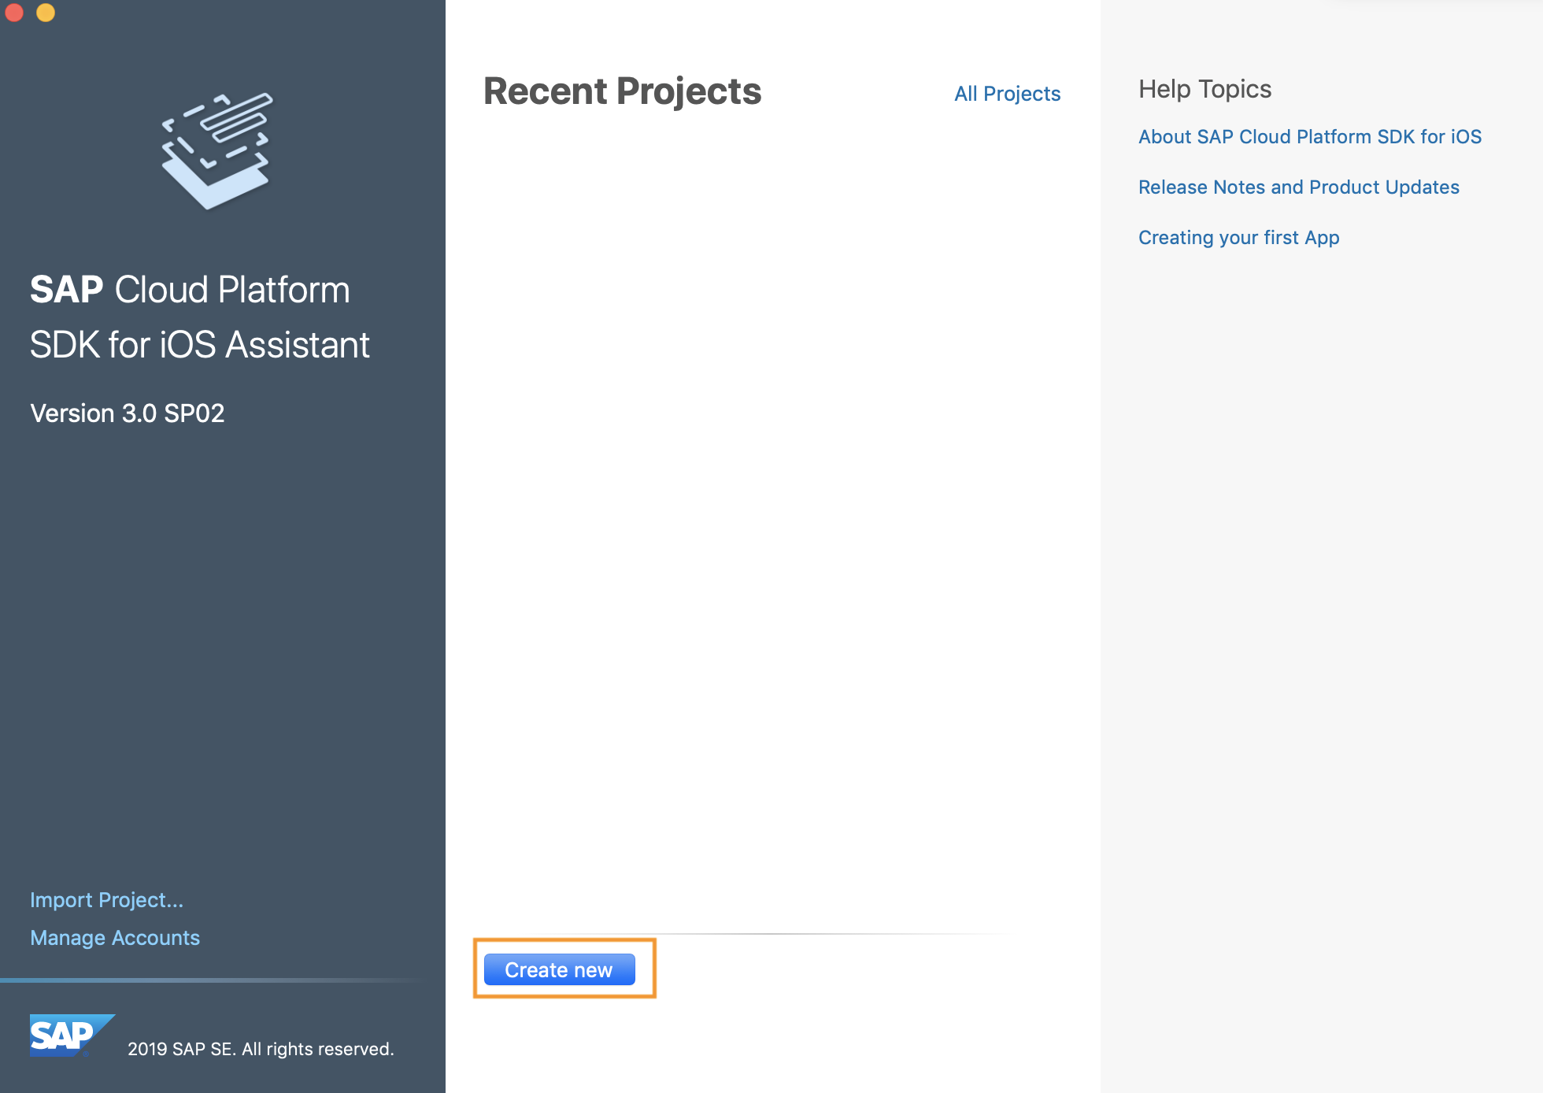Viewport: 1543px width, 1093px height.
Task: Minimize window with yellow button
Action: point(46,12)
